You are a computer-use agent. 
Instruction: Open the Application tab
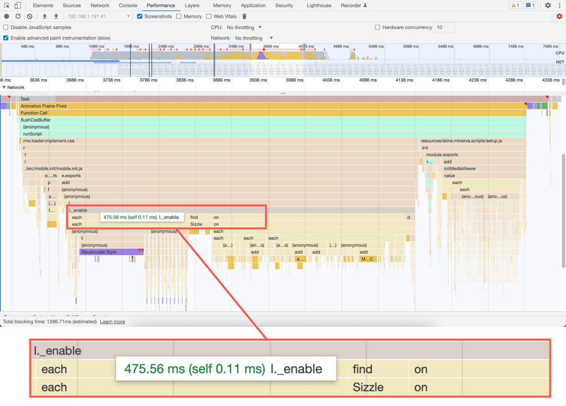tap(253, 5)
